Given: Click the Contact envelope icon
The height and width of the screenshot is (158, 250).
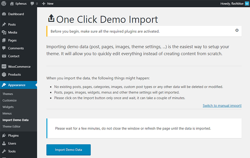Looking at the screenshot, I should click(4, 56).
